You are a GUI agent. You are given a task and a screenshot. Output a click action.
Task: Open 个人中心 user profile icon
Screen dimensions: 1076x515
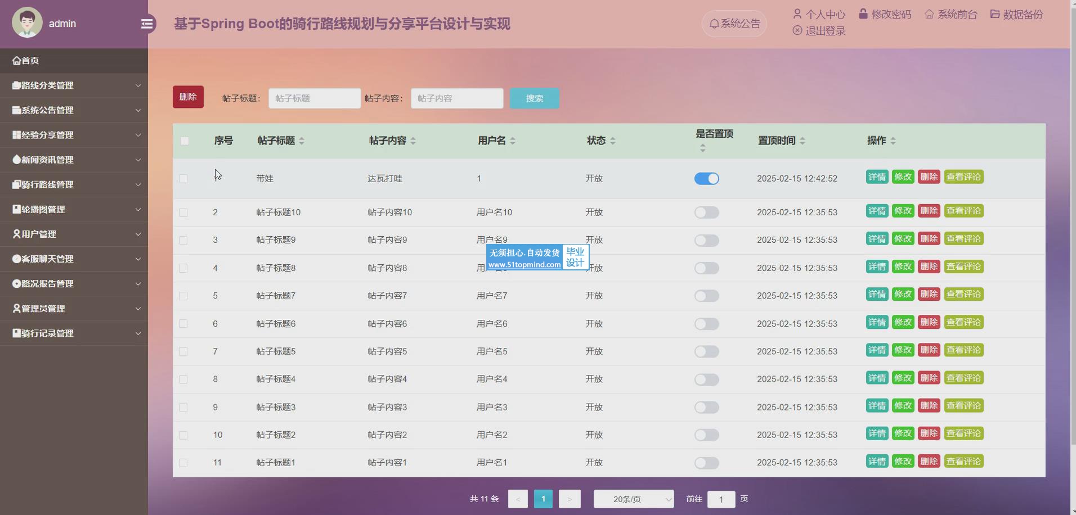click(x=797, y=14)
